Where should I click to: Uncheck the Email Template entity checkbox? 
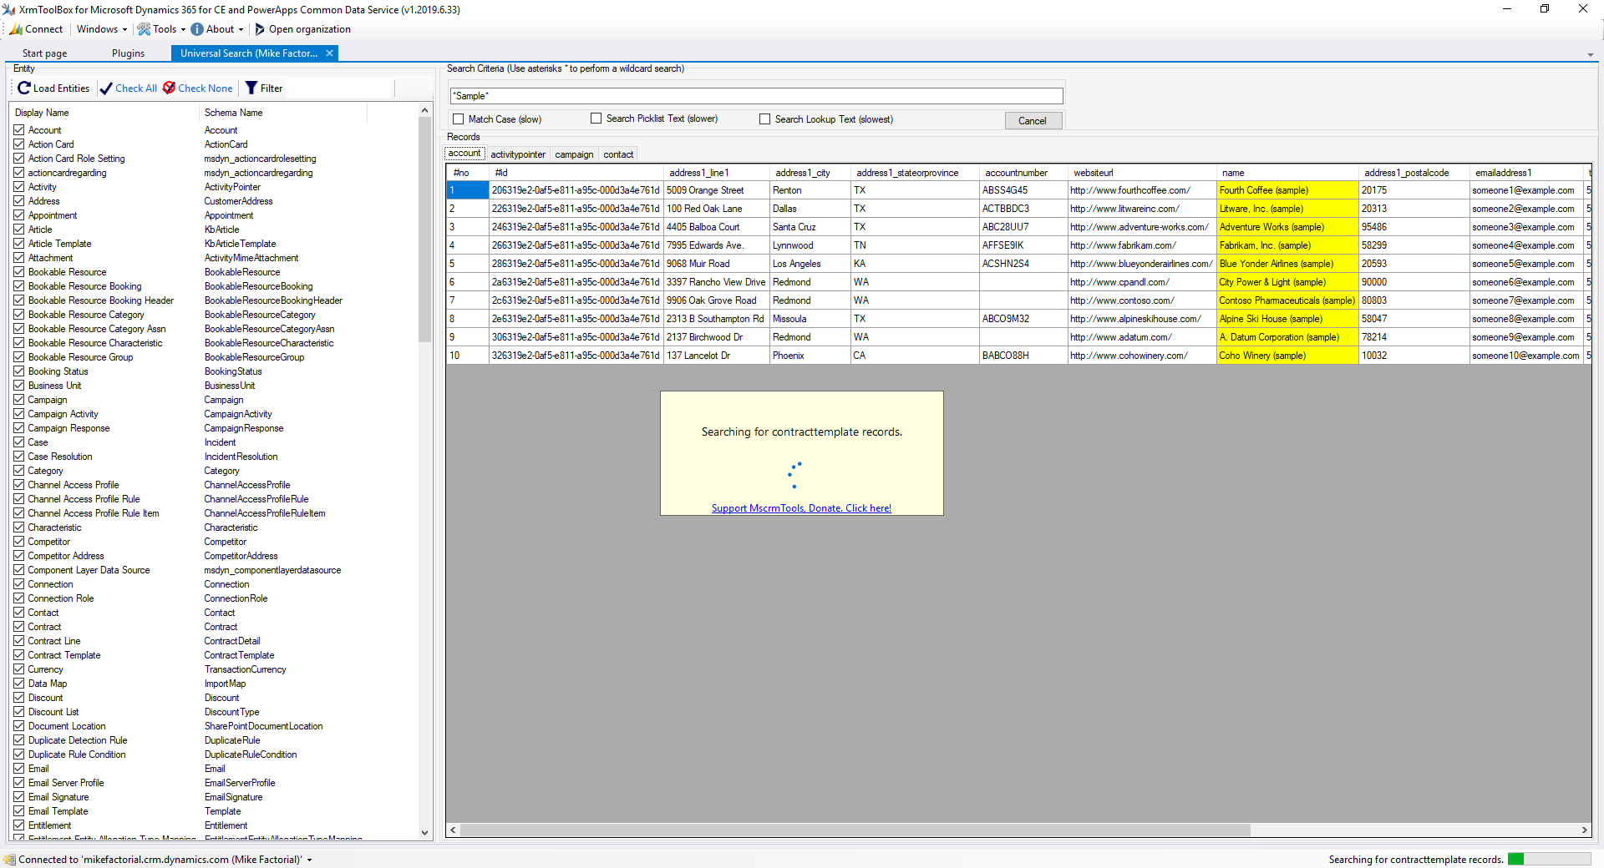pos(18,811)
